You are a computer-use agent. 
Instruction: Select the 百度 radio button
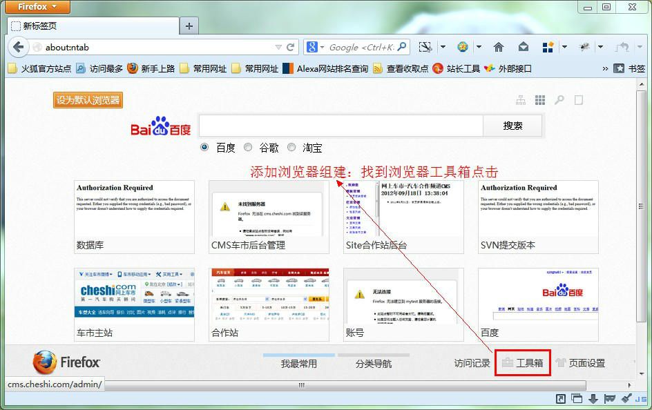pyautogui.click(x=204, y=147)
